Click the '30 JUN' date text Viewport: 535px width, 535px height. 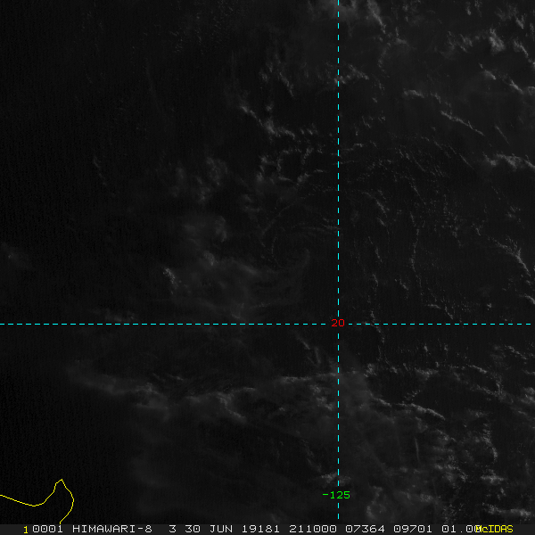pyautogui.click(x=209, y=529)
